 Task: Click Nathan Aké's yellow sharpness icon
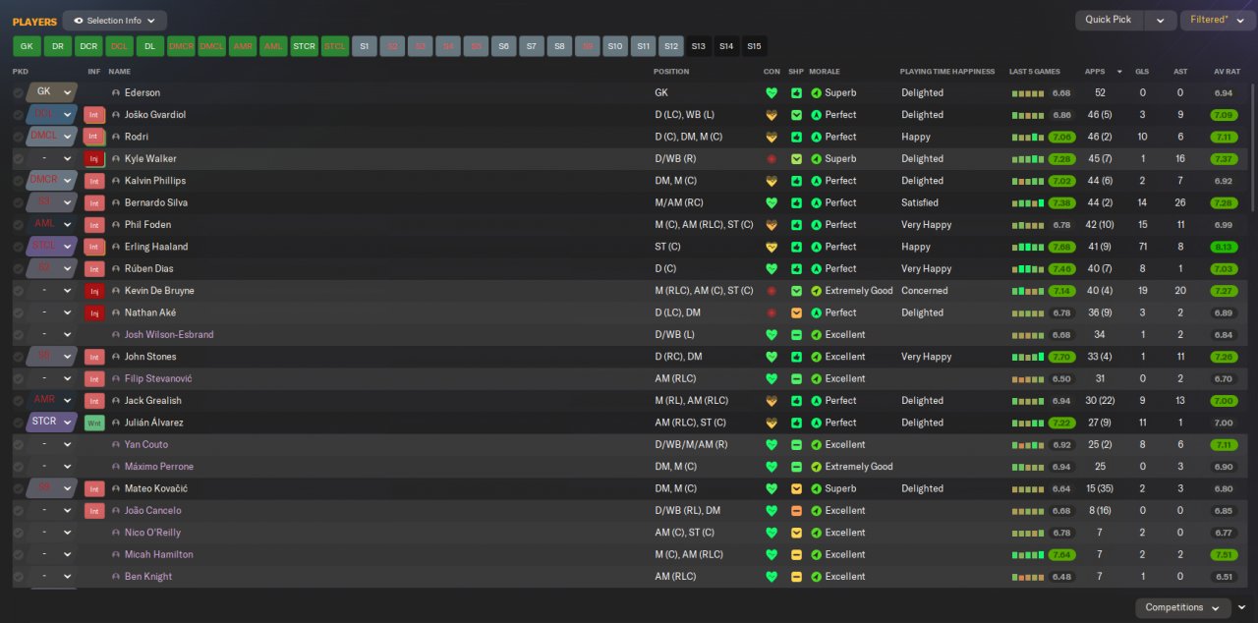[x=796, y=312]
